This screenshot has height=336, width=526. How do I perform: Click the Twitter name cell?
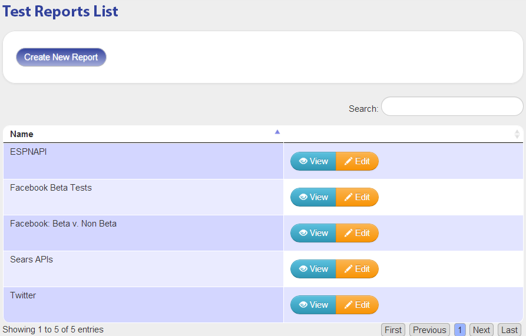point(143,305)
